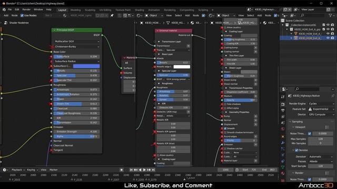Open the Help menu
This screenshot has height=189, width=337.
49,9
